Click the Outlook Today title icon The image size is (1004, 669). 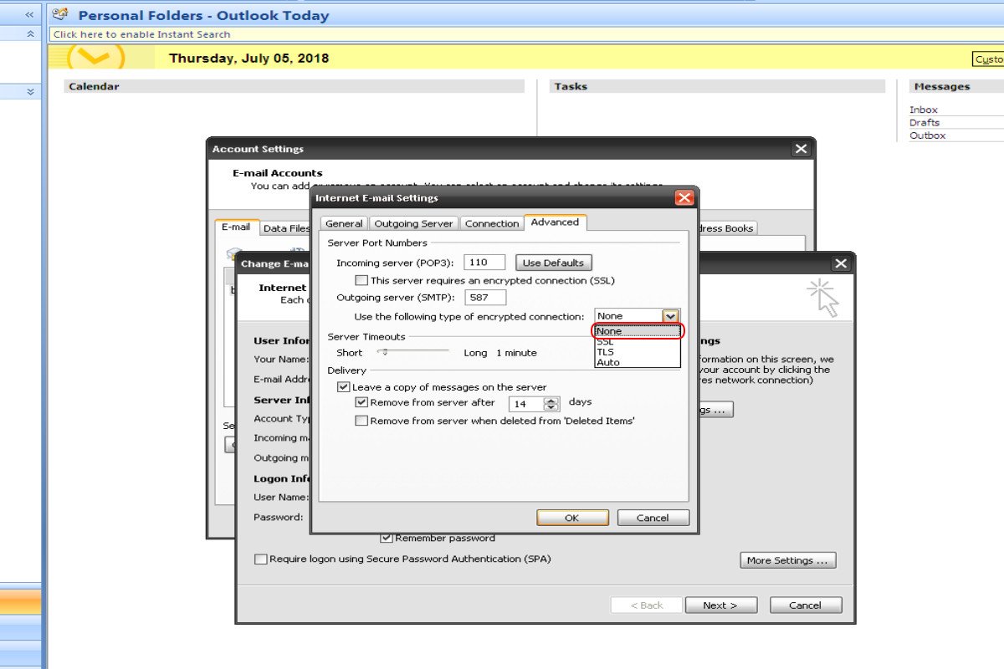click(59, 14)
